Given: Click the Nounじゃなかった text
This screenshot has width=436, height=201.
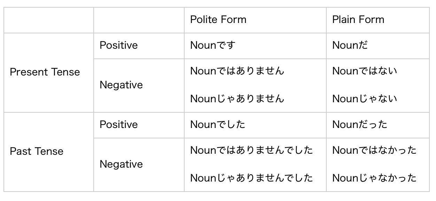Looking at the screenshot, I should point(374,178).
